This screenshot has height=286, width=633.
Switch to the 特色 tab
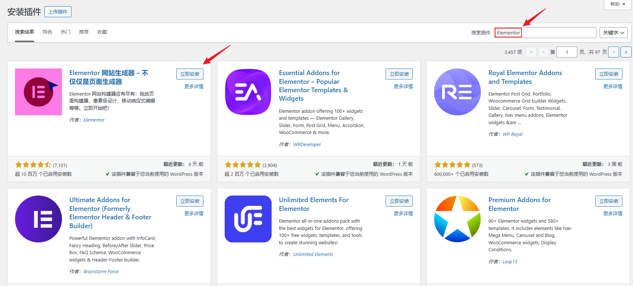(47, 32)
